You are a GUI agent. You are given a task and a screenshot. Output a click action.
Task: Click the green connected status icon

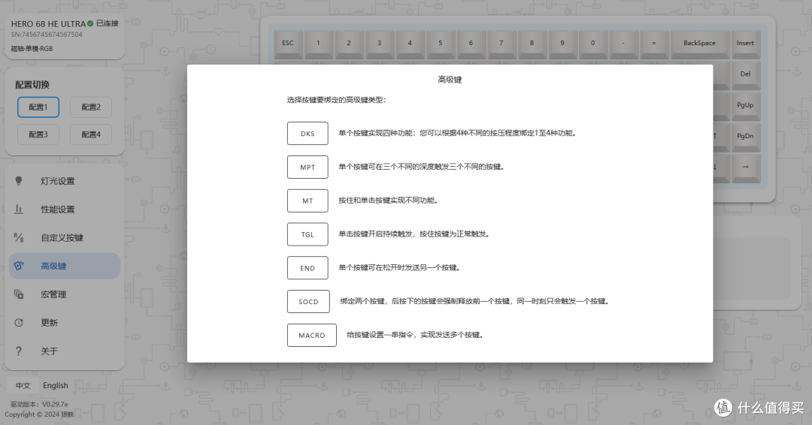90,23
